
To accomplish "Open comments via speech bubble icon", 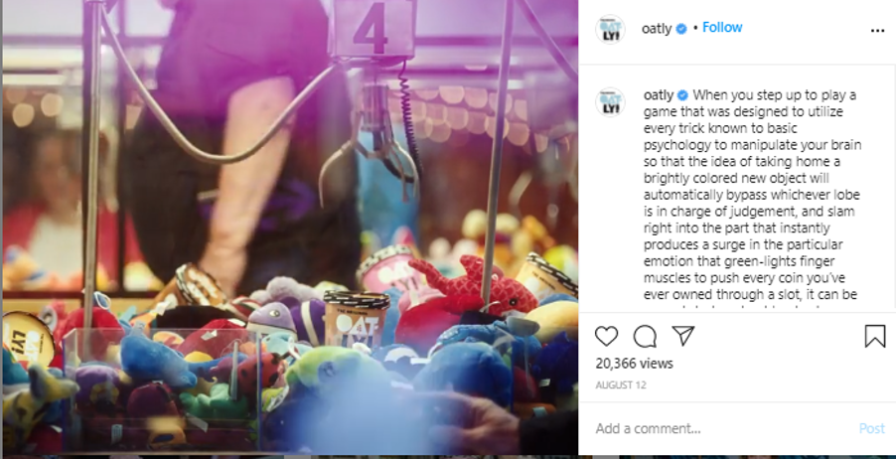I will pos(645,336).
